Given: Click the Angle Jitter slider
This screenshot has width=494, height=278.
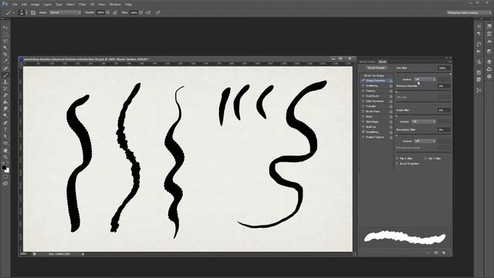Looking at the screenshot, I should tap(423, 115).
